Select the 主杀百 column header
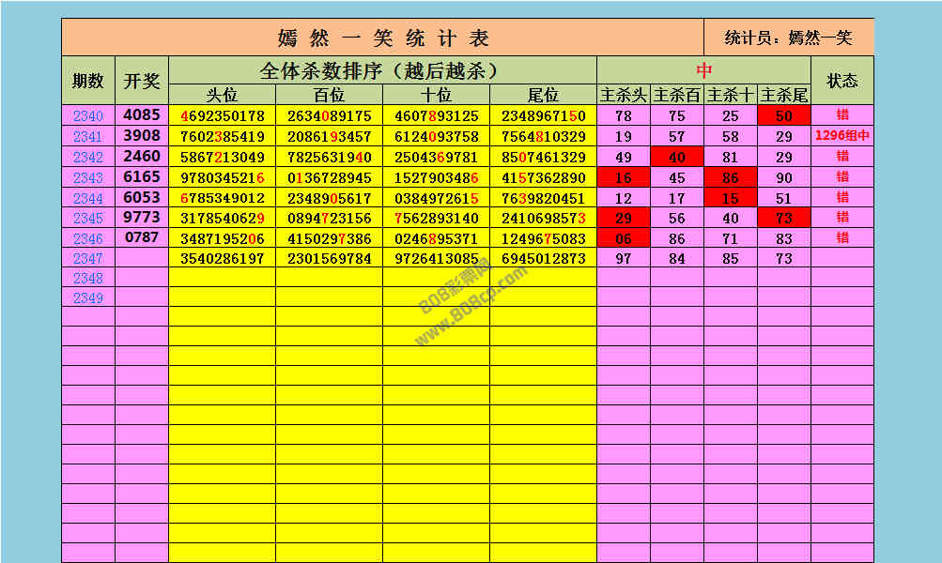 677,95
